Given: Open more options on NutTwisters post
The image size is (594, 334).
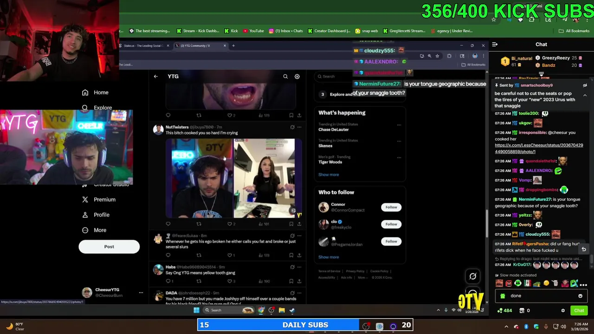Looking at the screenshot, I should (299, 127).
